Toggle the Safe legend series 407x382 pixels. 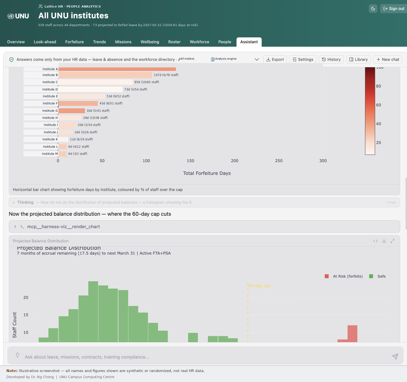(x=377, y=276)
